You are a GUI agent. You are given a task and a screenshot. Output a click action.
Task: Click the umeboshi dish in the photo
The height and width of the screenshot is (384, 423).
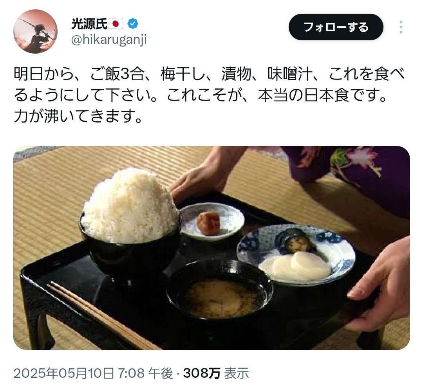pos(212,222)
